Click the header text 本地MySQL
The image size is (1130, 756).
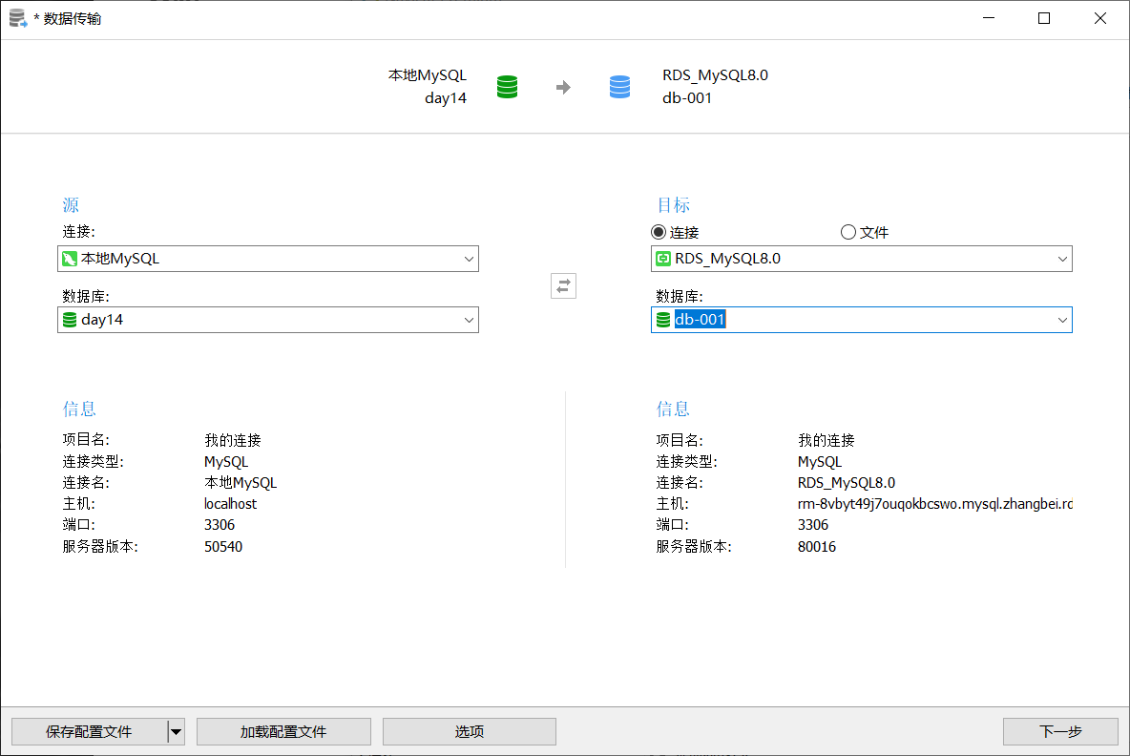[x=428, y=75]
